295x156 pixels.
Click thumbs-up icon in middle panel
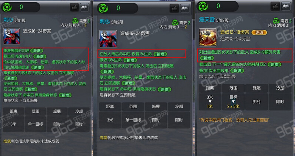pos(174,8)
